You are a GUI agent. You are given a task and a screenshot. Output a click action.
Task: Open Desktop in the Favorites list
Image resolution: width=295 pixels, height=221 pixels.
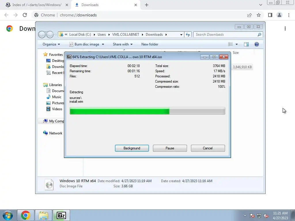click(55, 60)
